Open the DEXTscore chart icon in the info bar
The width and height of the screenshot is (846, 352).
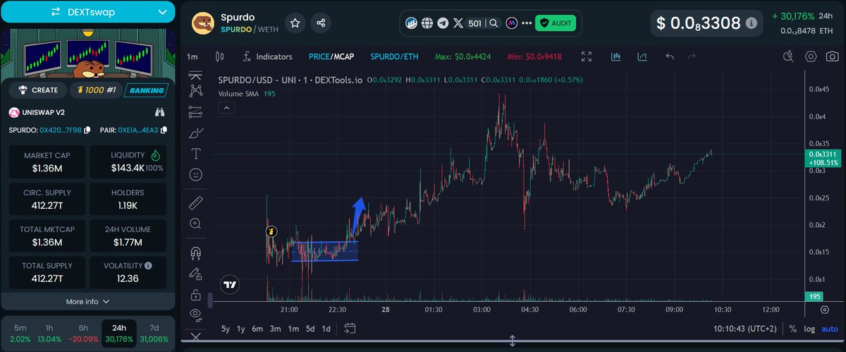pyautogui.click(x=412, y=23)
